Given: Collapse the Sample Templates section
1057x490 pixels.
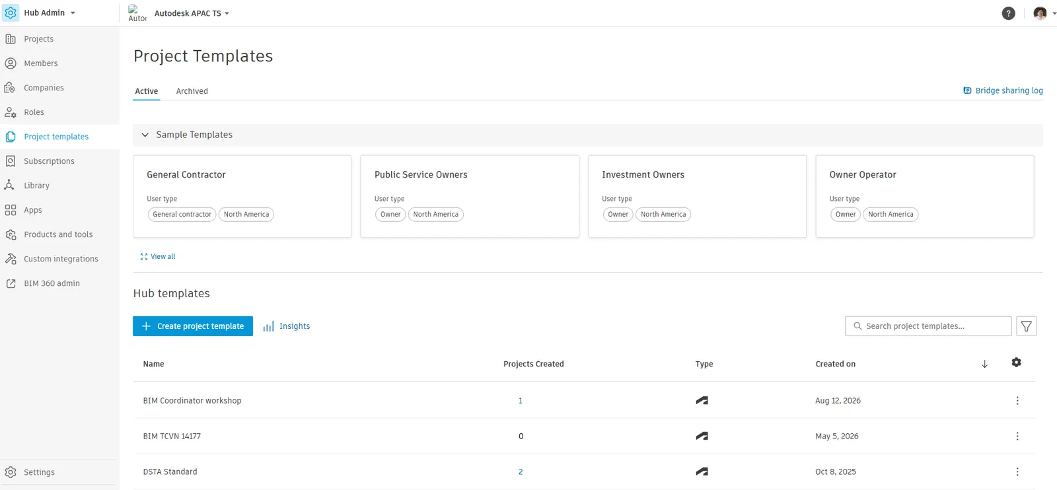Looking at the screenshot, I should 145,135.
